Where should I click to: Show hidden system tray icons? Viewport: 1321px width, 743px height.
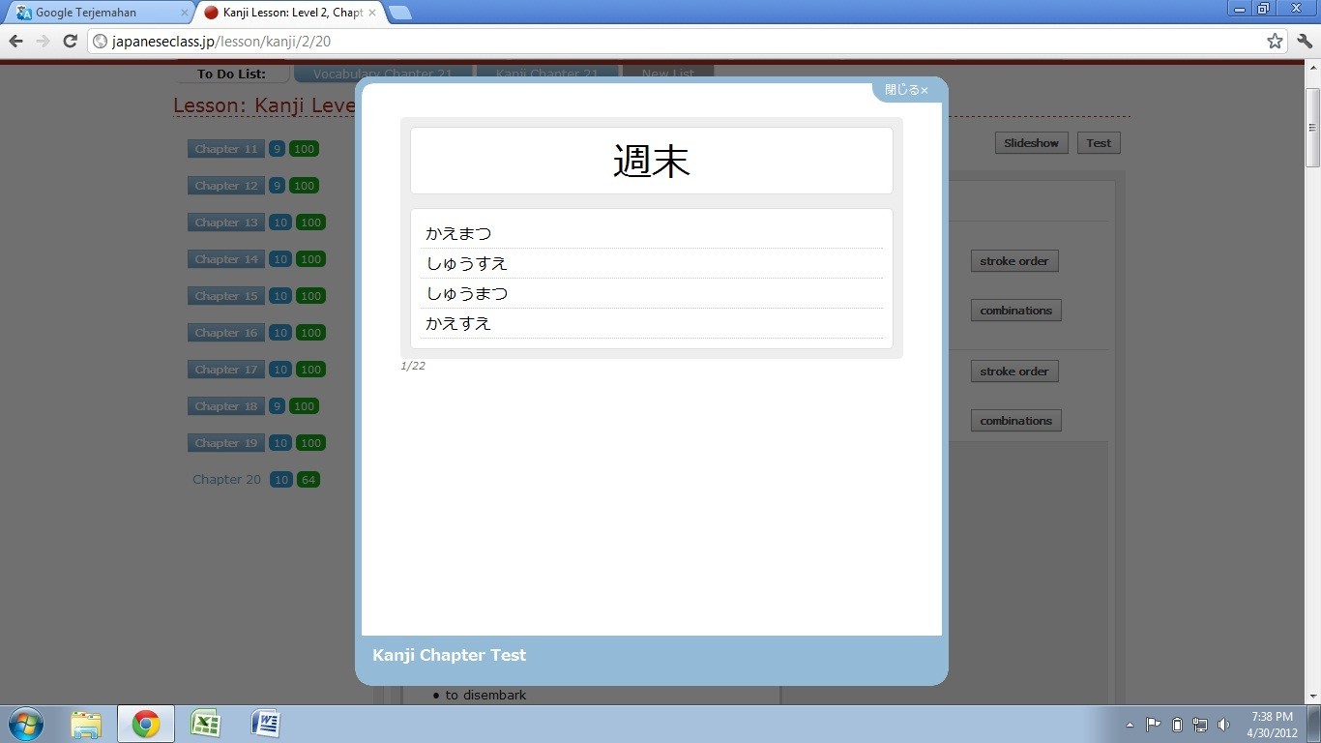pyautogui.click(x=1130, y=725)
